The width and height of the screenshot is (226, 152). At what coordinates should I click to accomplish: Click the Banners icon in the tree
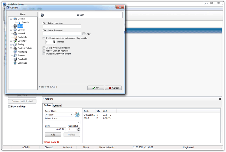coord(15,55)
